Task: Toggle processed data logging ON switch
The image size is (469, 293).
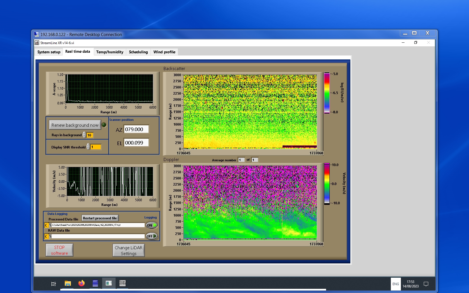Action: [x=152, y=225]
